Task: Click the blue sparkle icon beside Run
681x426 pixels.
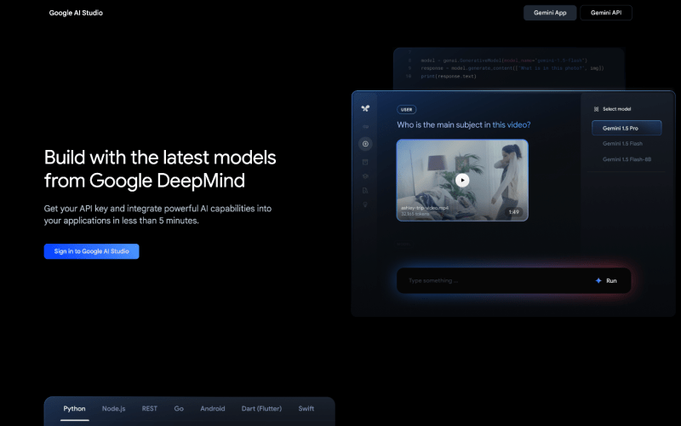Action: pyautogui.click(x=598, y=280)
